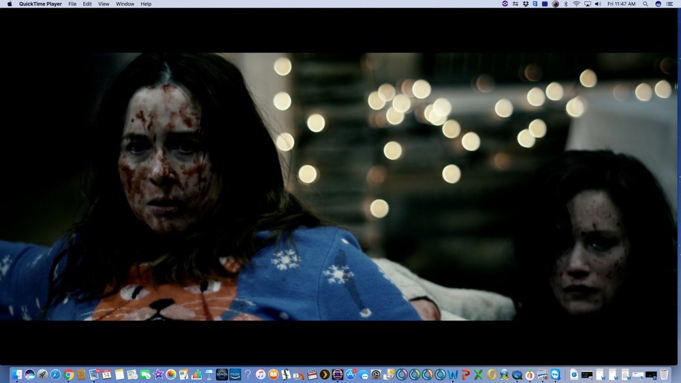
Task: Click the Dropbox menu bar icon
Action: pyautogui.click(x=526, y=4)
